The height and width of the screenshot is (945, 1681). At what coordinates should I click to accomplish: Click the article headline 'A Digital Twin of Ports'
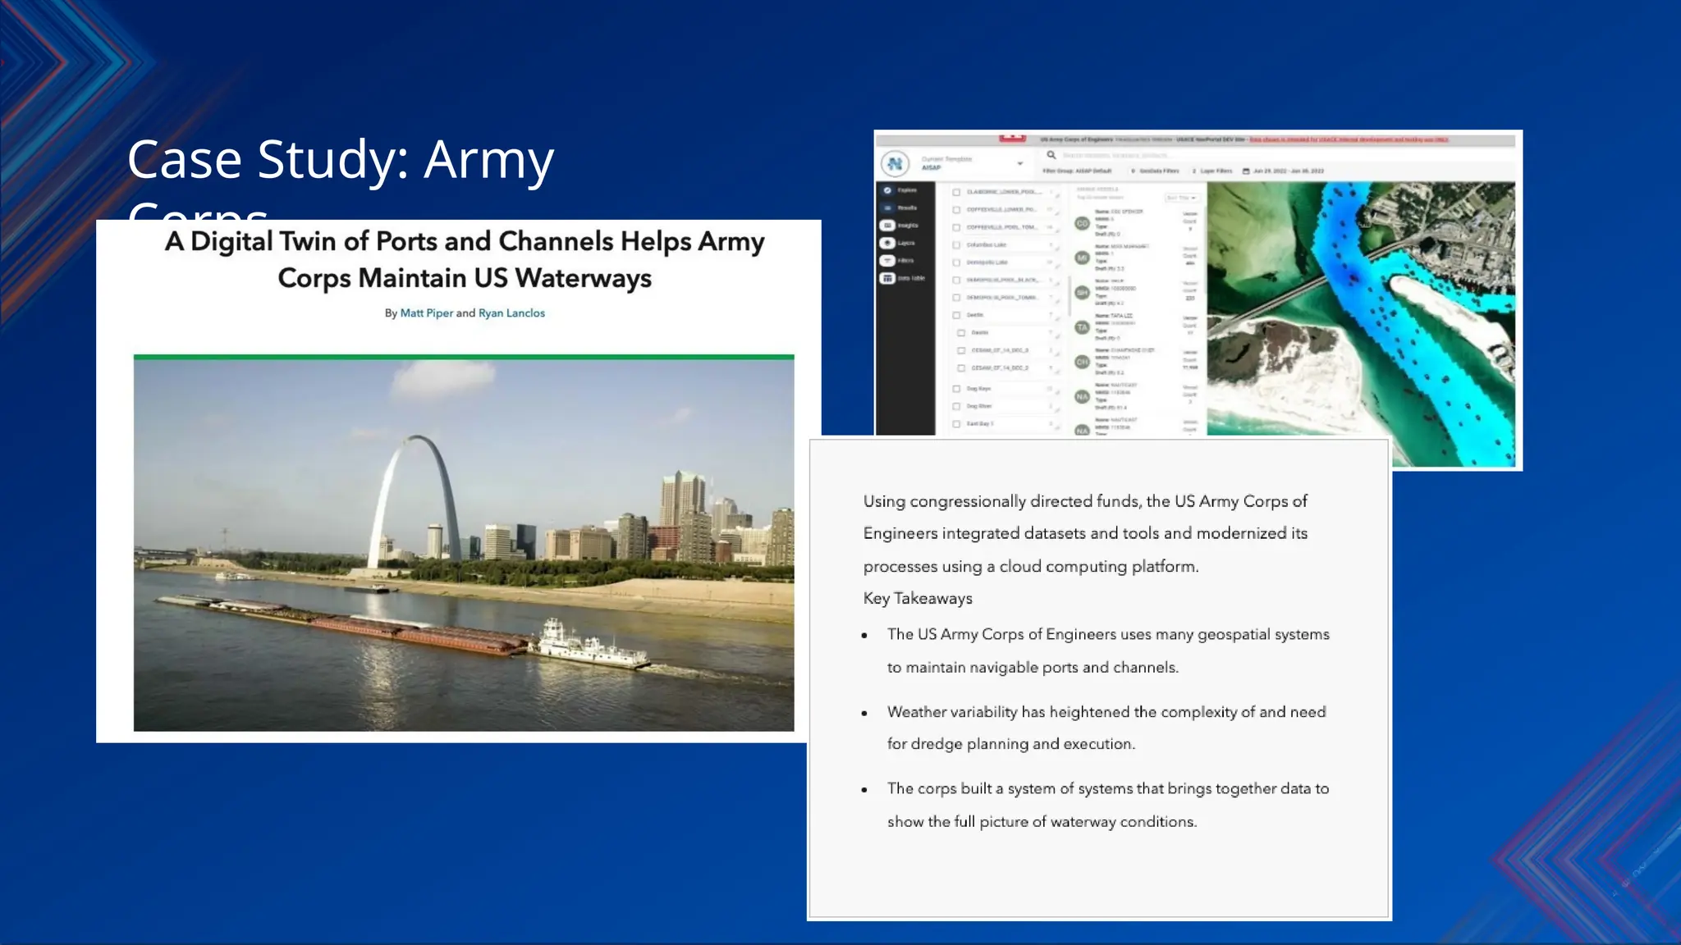[465, 259]
